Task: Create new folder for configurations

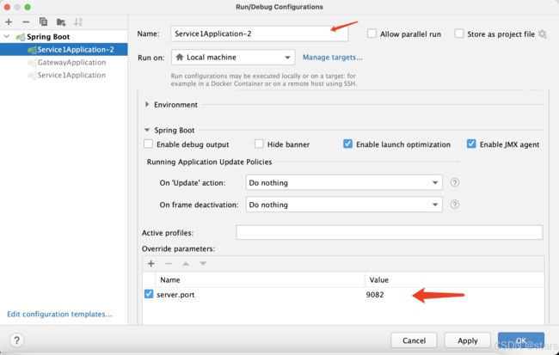Action: (x=61, y=22)
